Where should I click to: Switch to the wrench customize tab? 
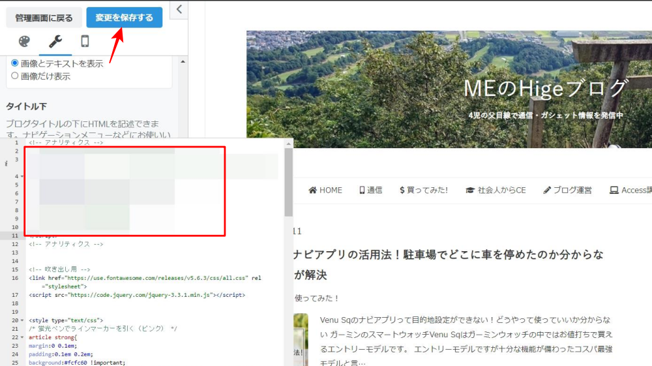pyautogui.click(x=55, y=41)
